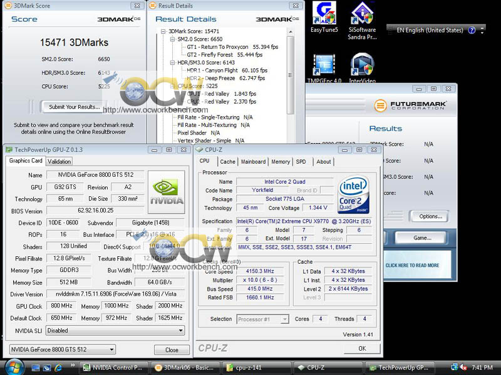Viewport: 501px width, 375px height.
Task: Click the Intel Core 2 Quad logo
Action: (353, 194)
